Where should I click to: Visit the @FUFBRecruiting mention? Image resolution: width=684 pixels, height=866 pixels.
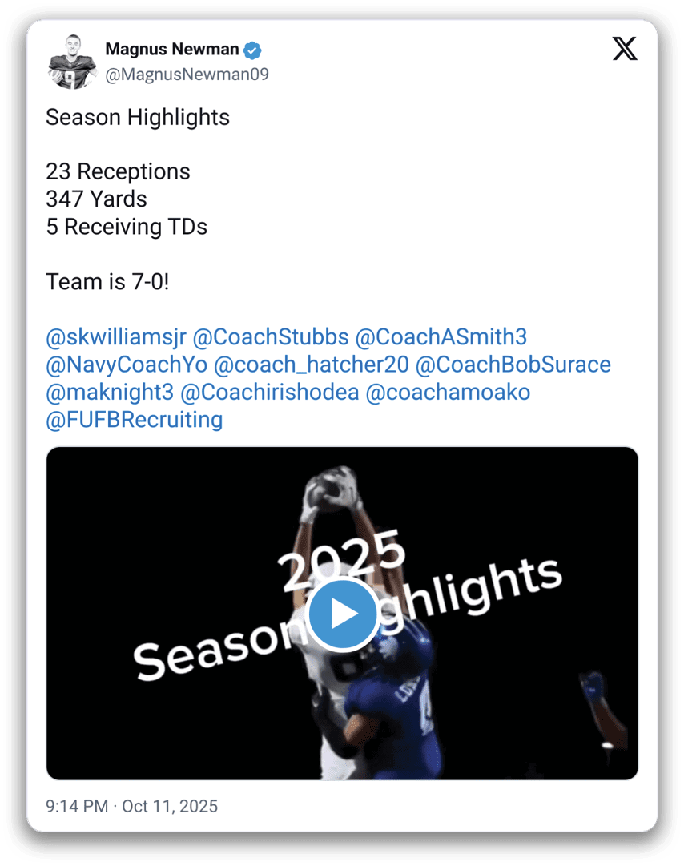pos(134,420)
